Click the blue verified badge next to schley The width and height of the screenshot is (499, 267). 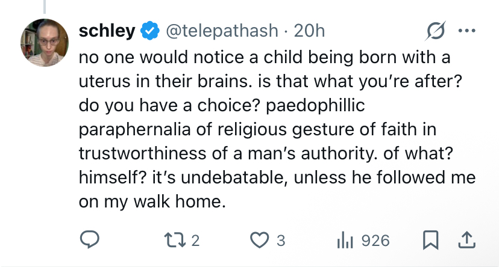click(150, 31)
